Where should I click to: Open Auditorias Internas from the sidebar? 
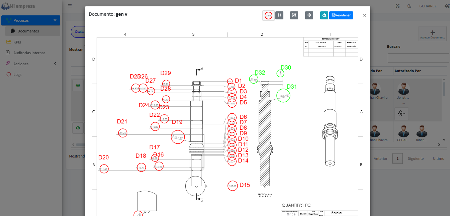(29, 53)
